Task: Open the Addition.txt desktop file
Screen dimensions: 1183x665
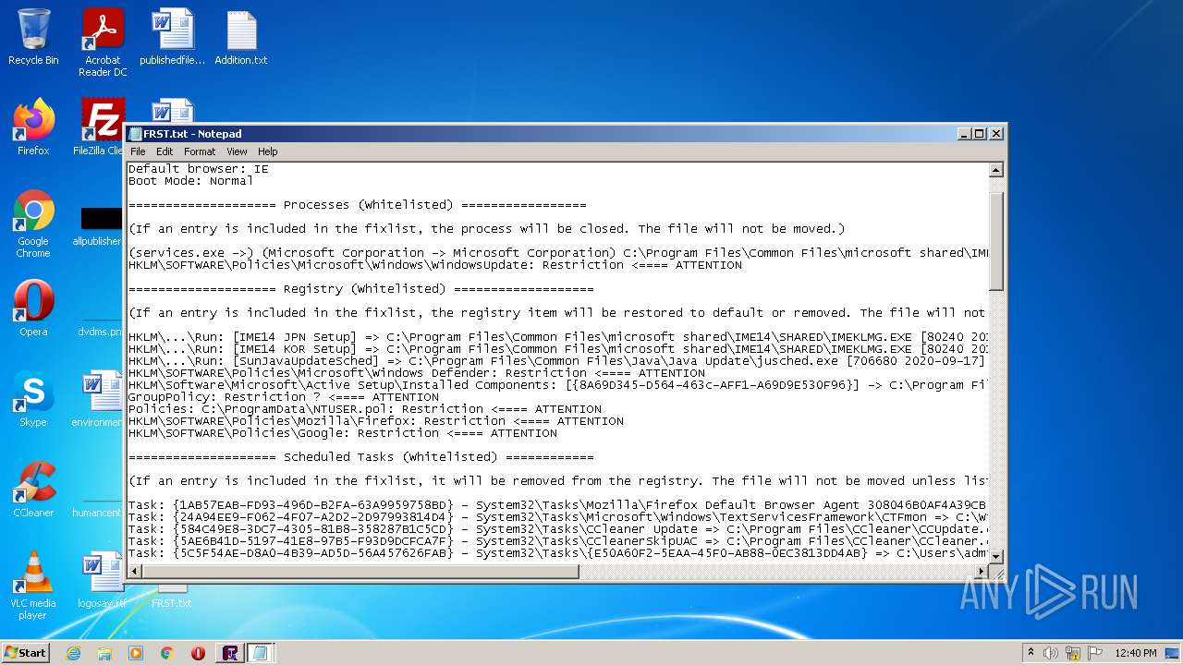Action: click(241, 37)
